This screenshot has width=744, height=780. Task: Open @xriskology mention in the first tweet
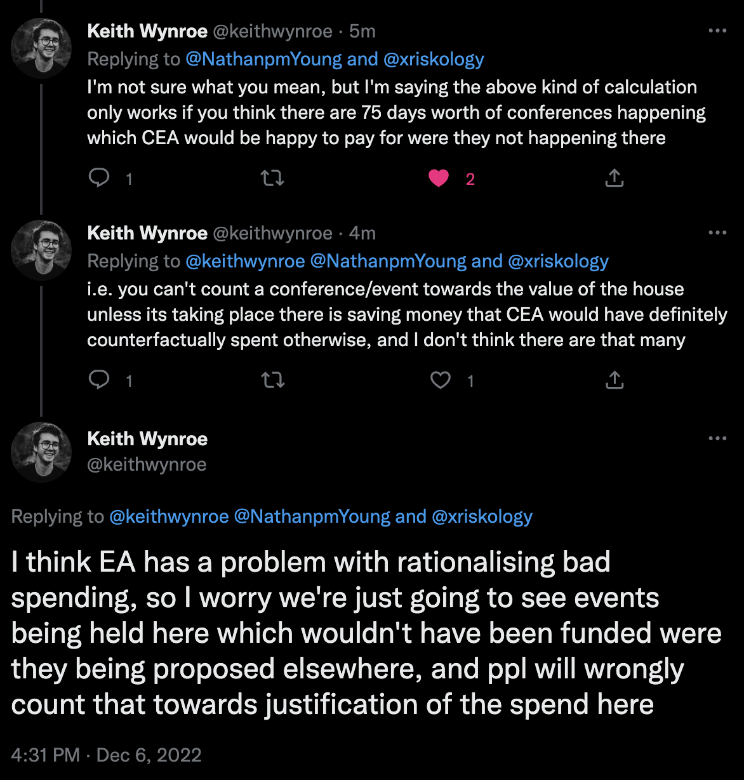click(x=434, y=60)
